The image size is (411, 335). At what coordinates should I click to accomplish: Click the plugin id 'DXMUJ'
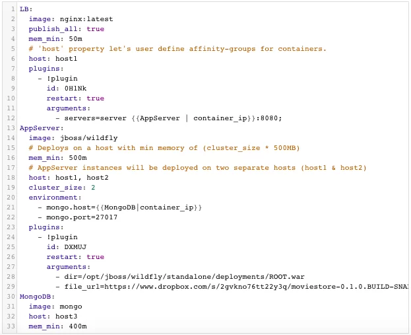[75, 247]
